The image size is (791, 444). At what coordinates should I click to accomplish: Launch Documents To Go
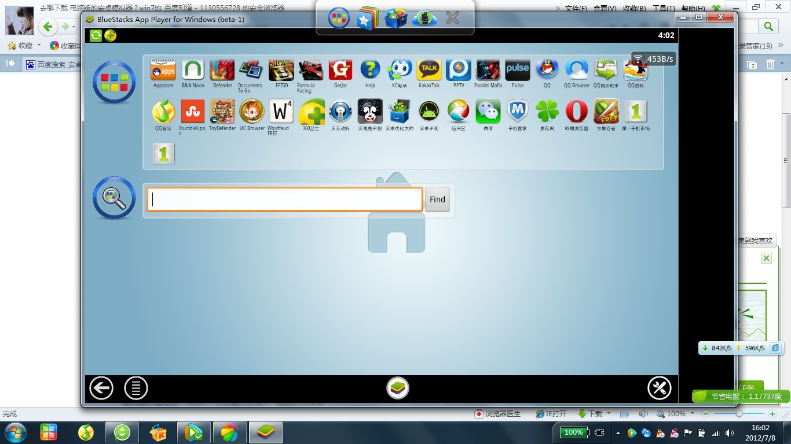251,70
